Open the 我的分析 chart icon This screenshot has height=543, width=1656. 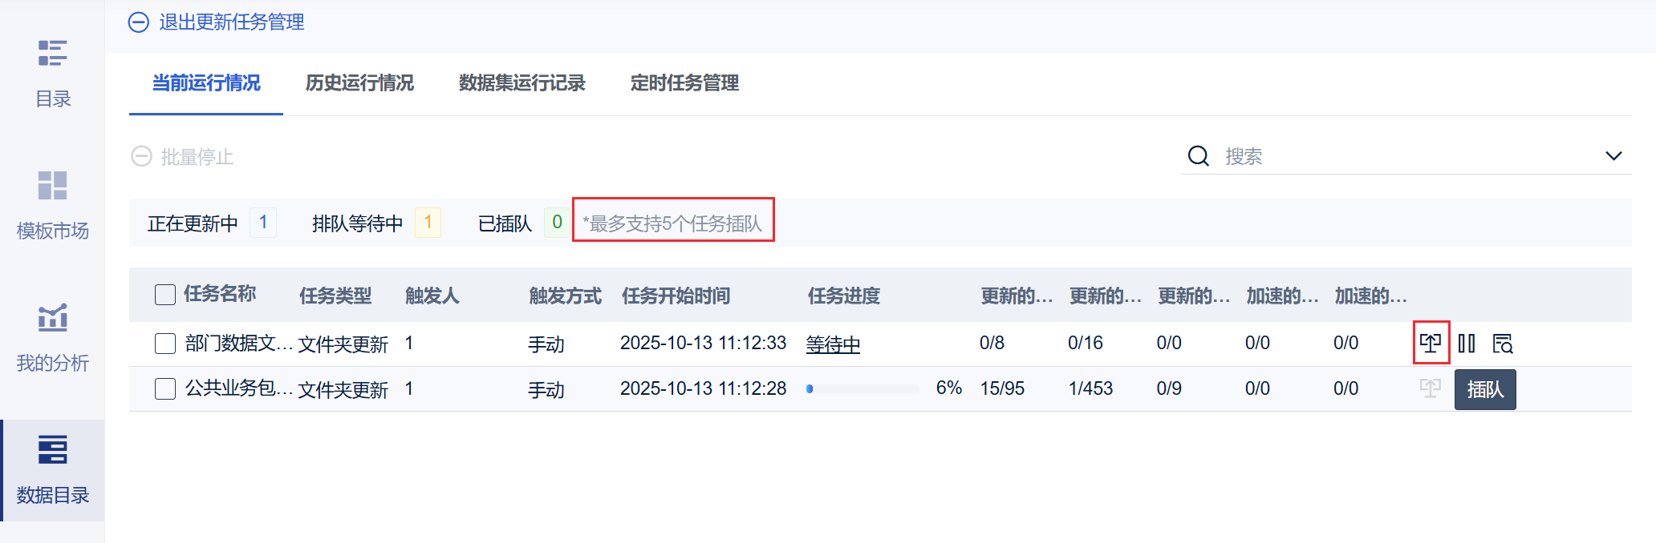coord(52,318)
